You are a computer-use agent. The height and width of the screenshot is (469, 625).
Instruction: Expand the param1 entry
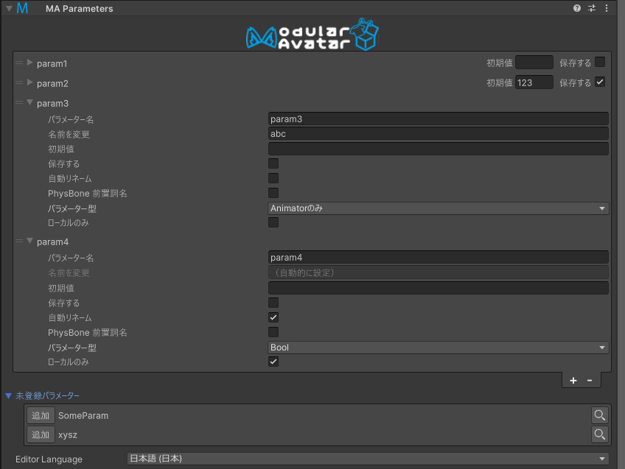30,63
